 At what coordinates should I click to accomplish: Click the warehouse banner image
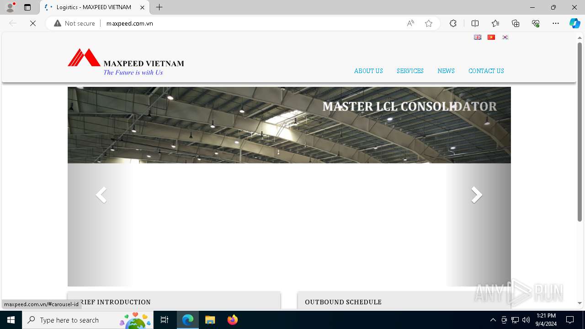click(289, 125)
